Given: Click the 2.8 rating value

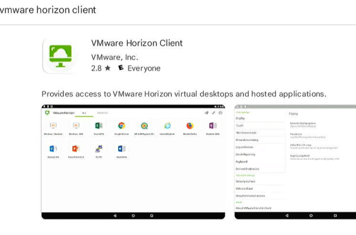Looking at the screenshot, I should (x=96, y=68).
